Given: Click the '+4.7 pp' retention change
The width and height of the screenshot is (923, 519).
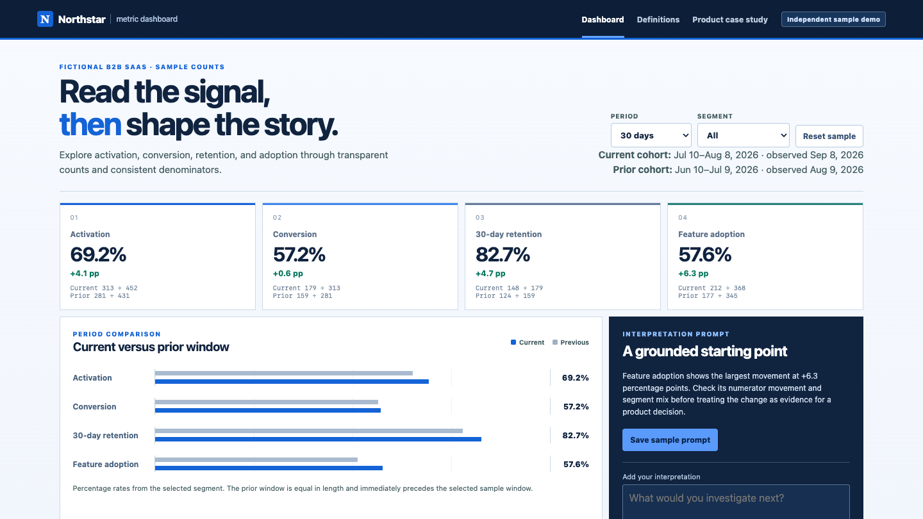Looking at the screenshot, I should click(x=490, y=274).
